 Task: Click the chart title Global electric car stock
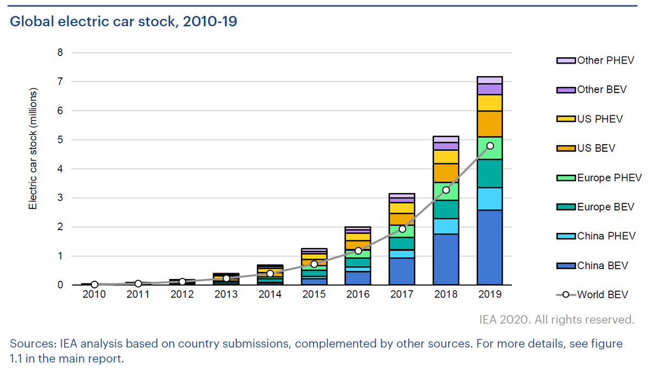123,21
